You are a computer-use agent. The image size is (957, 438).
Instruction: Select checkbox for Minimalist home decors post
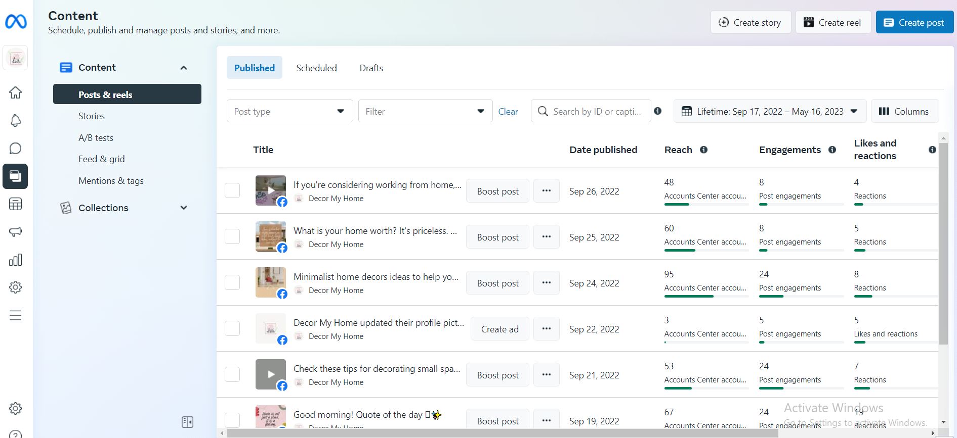click(232, 282)
